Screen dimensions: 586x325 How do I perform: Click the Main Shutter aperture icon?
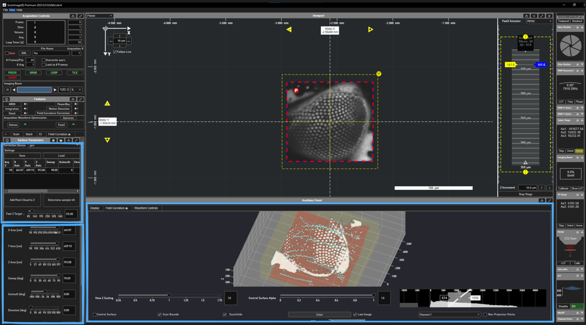[570, 46]
